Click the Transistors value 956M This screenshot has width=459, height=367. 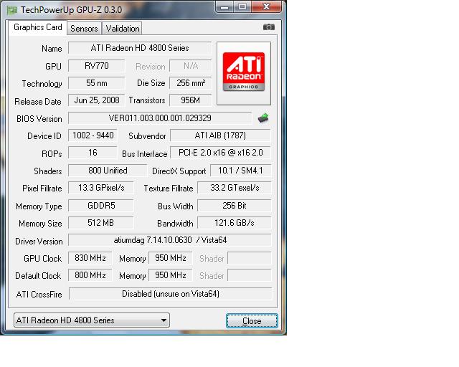click(x=191, y=100)
